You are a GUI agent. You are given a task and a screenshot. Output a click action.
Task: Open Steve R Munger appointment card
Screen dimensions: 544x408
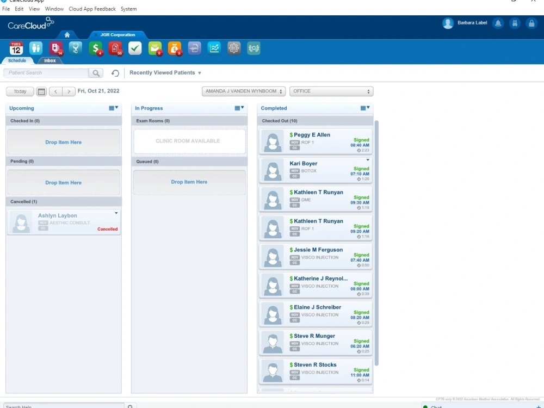tap(316, 343)
